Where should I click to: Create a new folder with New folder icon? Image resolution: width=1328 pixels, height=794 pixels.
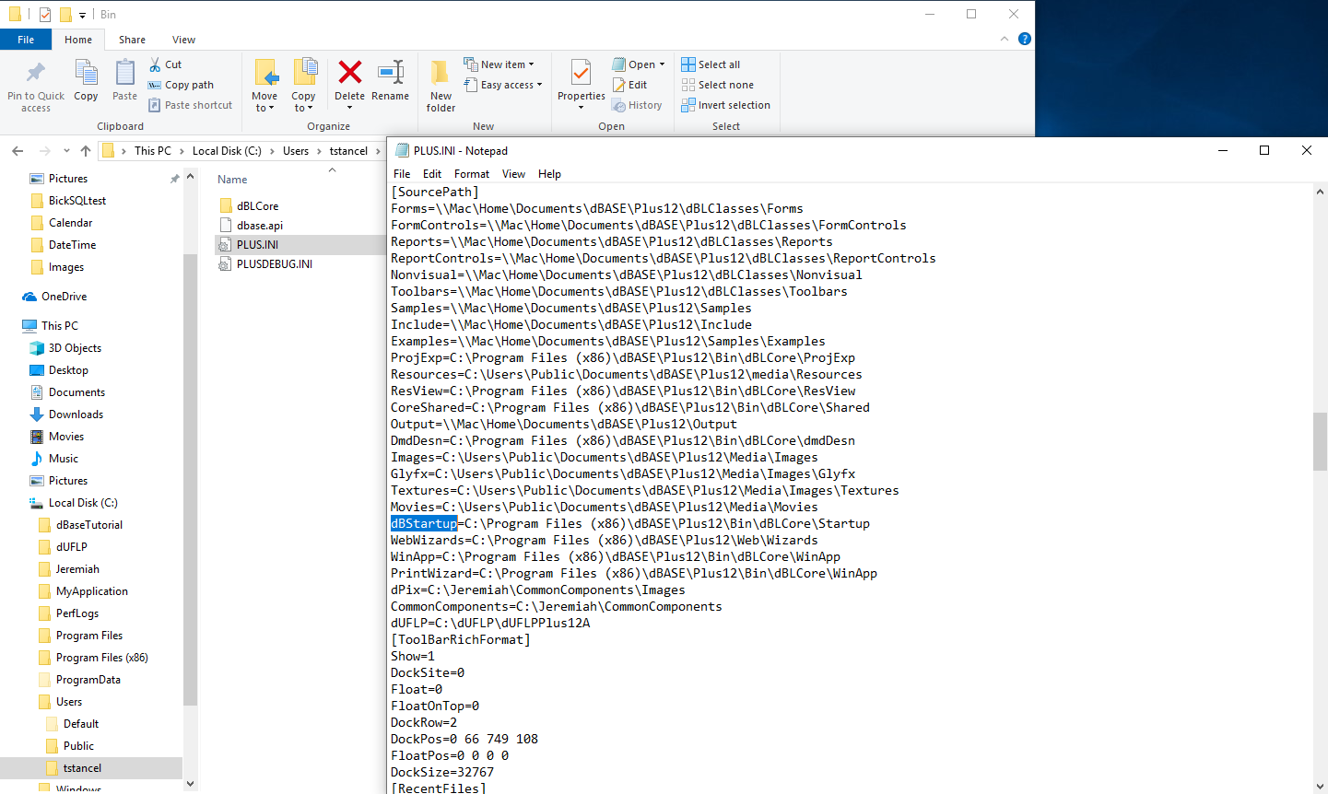tap(441, 74)
